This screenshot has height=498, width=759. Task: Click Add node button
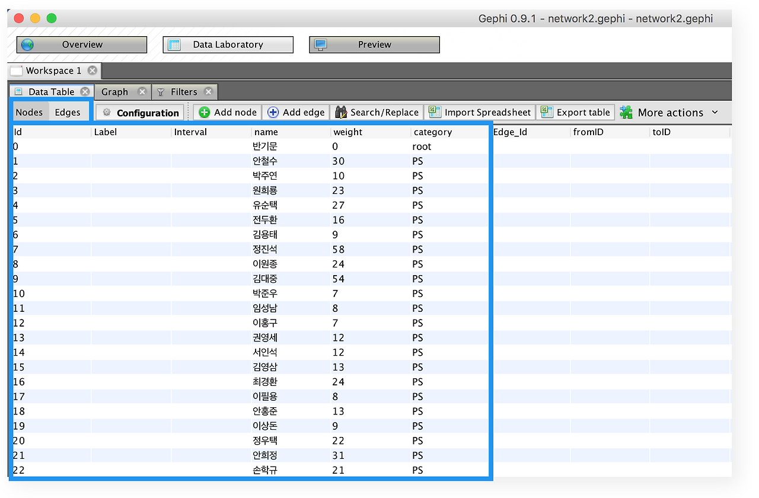pos(228,112)
